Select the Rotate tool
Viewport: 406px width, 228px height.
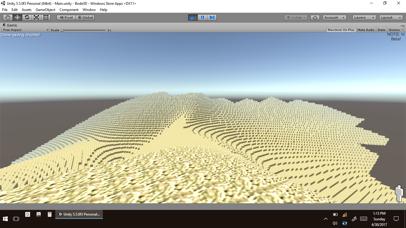coord(27,18)
